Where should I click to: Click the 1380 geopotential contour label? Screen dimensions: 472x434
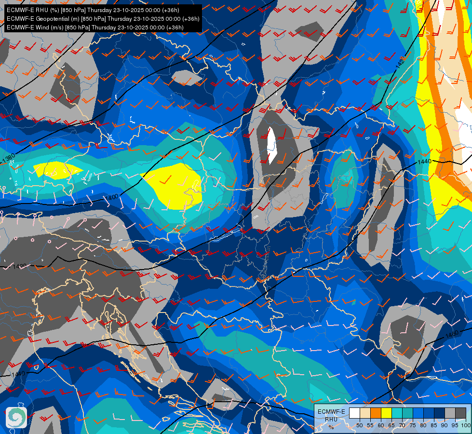click(8, 159)
